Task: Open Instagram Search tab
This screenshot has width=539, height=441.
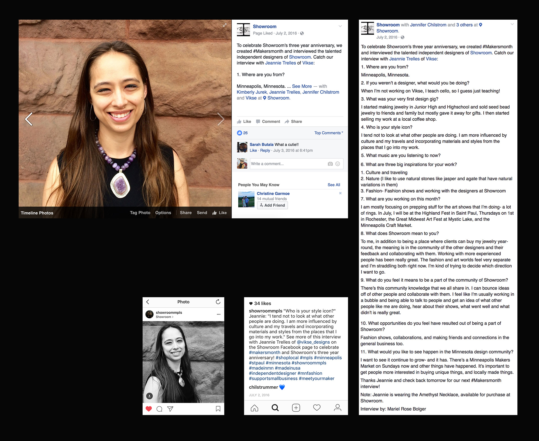Action: click(x=275, y=408)
